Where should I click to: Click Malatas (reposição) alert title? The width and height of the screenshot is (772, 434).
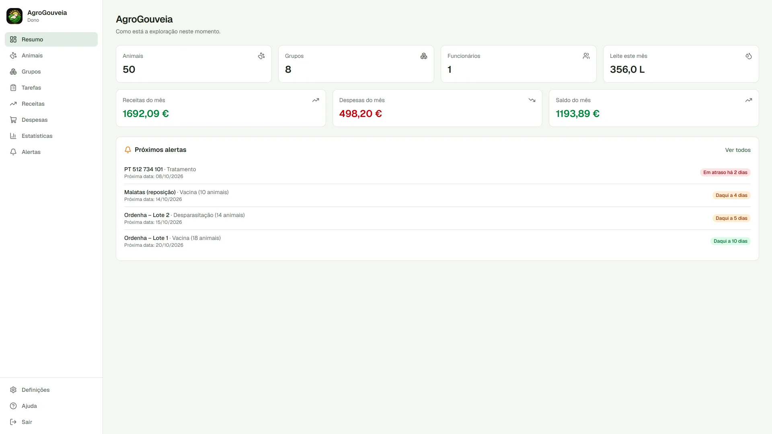click(150, 192)
